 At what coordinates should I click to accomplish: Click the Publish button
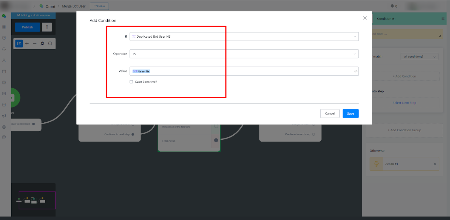coord(27,27)
